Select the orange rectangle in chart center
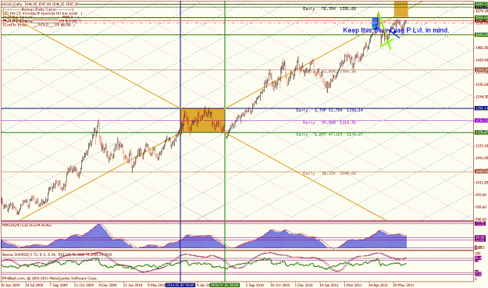This screenshot has width=488, height=288. (202, 121)
